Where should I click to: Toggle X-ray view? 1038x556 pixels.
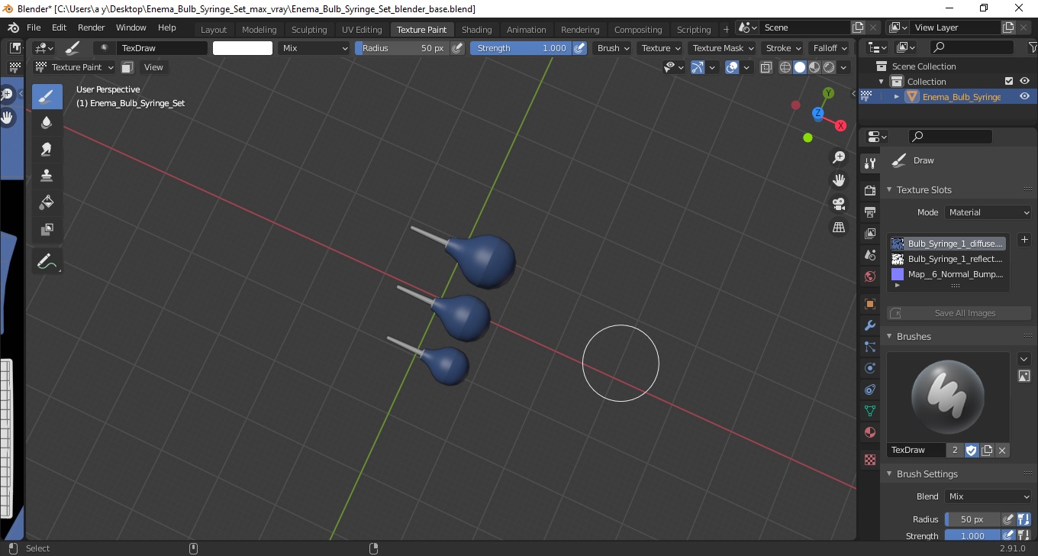[766, 67]
